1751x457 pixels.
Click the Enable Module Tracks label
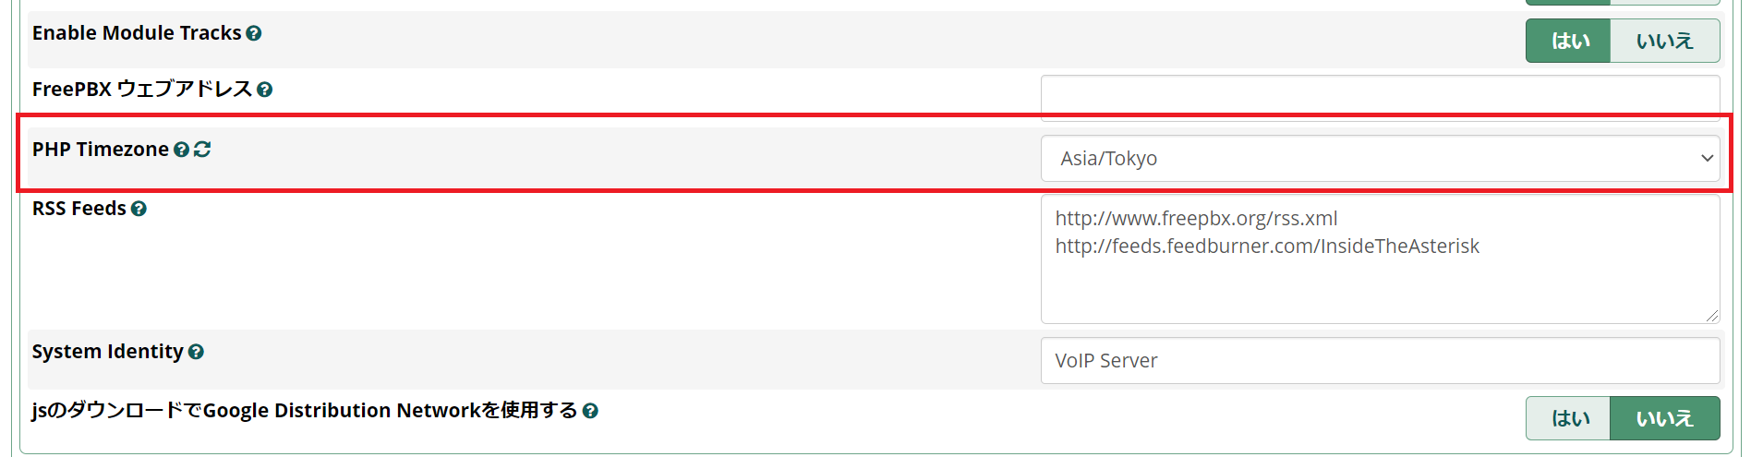[137, 33]
